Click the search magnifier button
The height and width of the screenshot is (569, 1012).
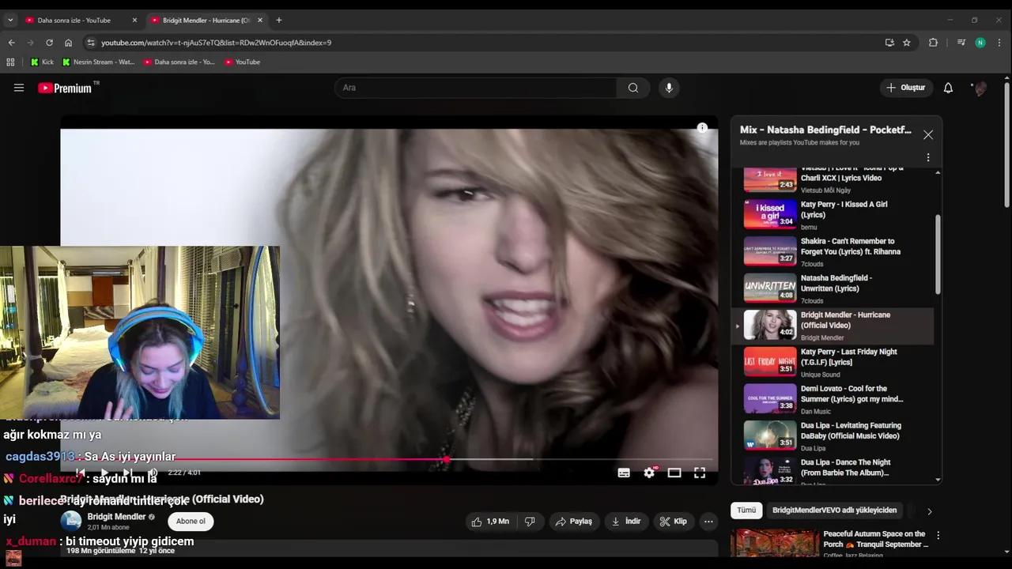633,88
